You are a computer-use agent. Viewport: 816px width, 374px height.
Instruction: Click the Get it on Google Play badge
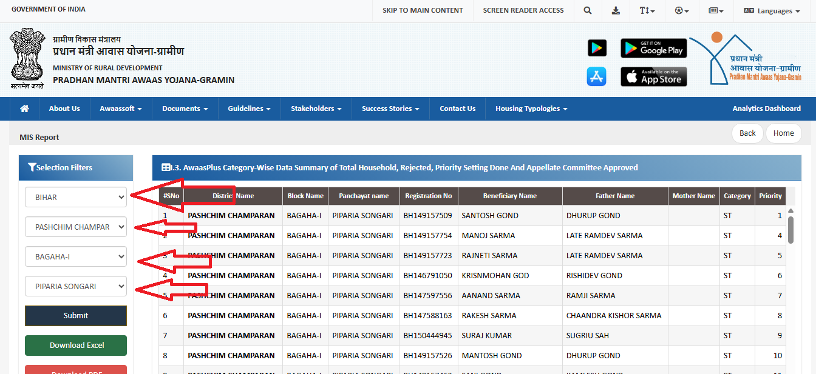coord(653,48)
